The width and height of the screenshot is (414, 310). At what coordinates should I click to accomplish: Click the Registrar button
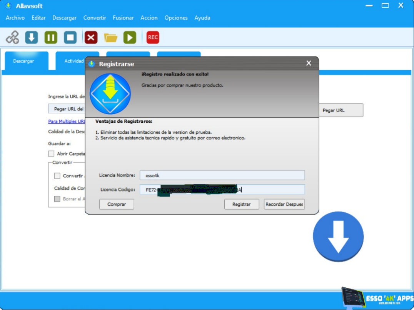pos(241,204)
